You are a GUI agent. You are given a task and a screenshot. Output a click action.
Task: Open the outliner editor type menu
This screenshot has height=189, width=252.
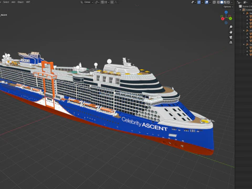pos(239,3)
